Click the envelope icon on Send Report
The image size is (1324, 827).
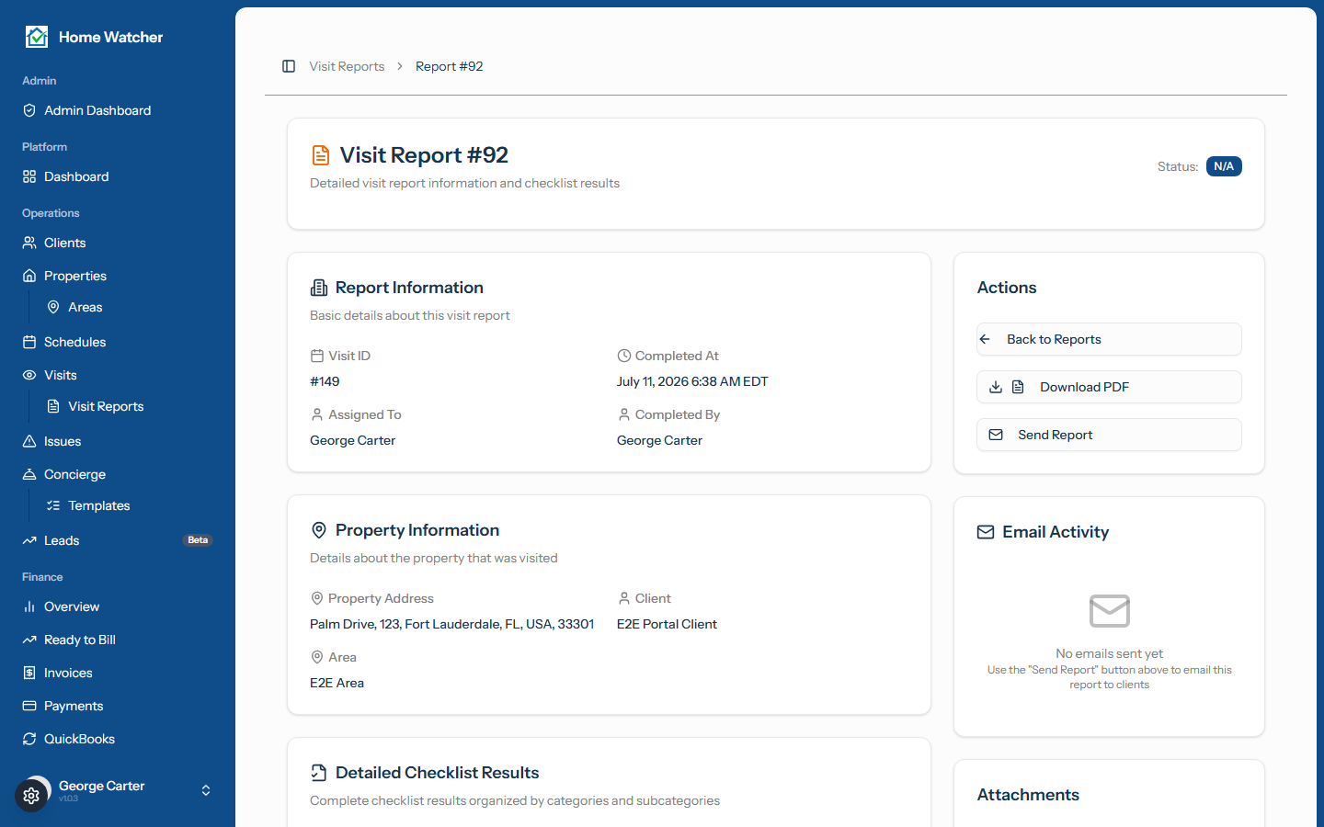(996, 435)
